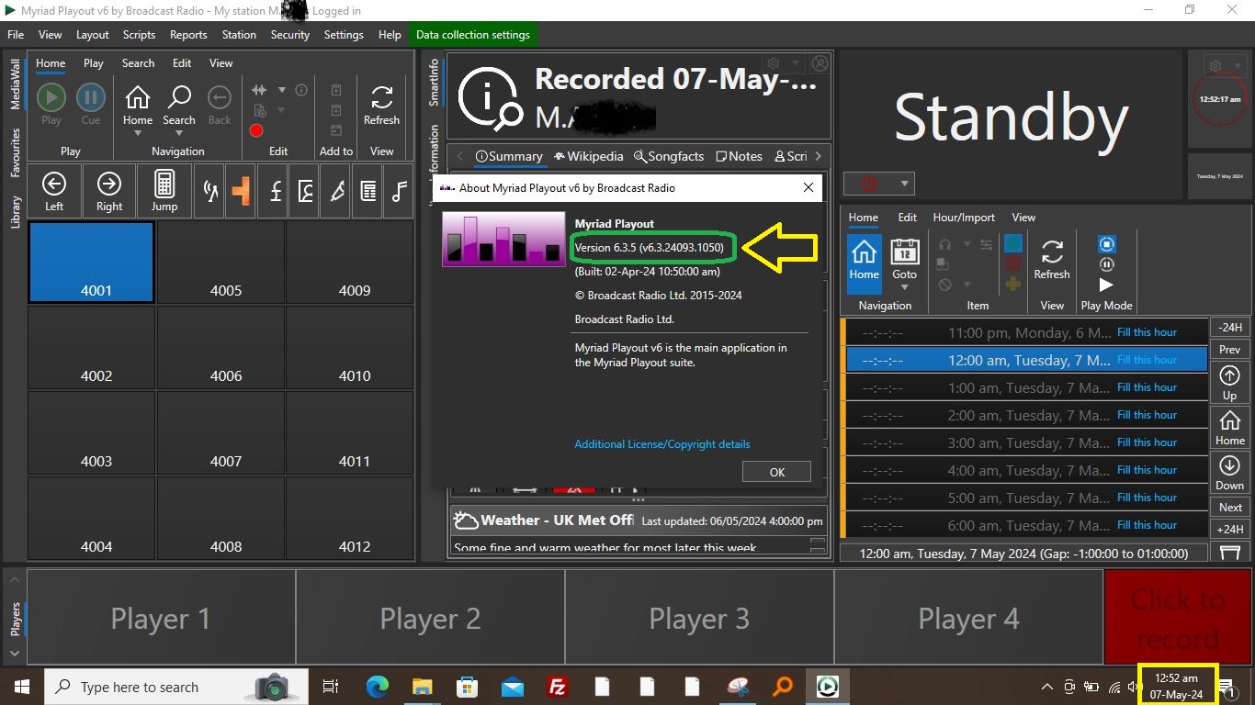The height and width of the screenshot is (705, 1255).
Task: Click the radio antenna page icon
Action: coord(211,191)
